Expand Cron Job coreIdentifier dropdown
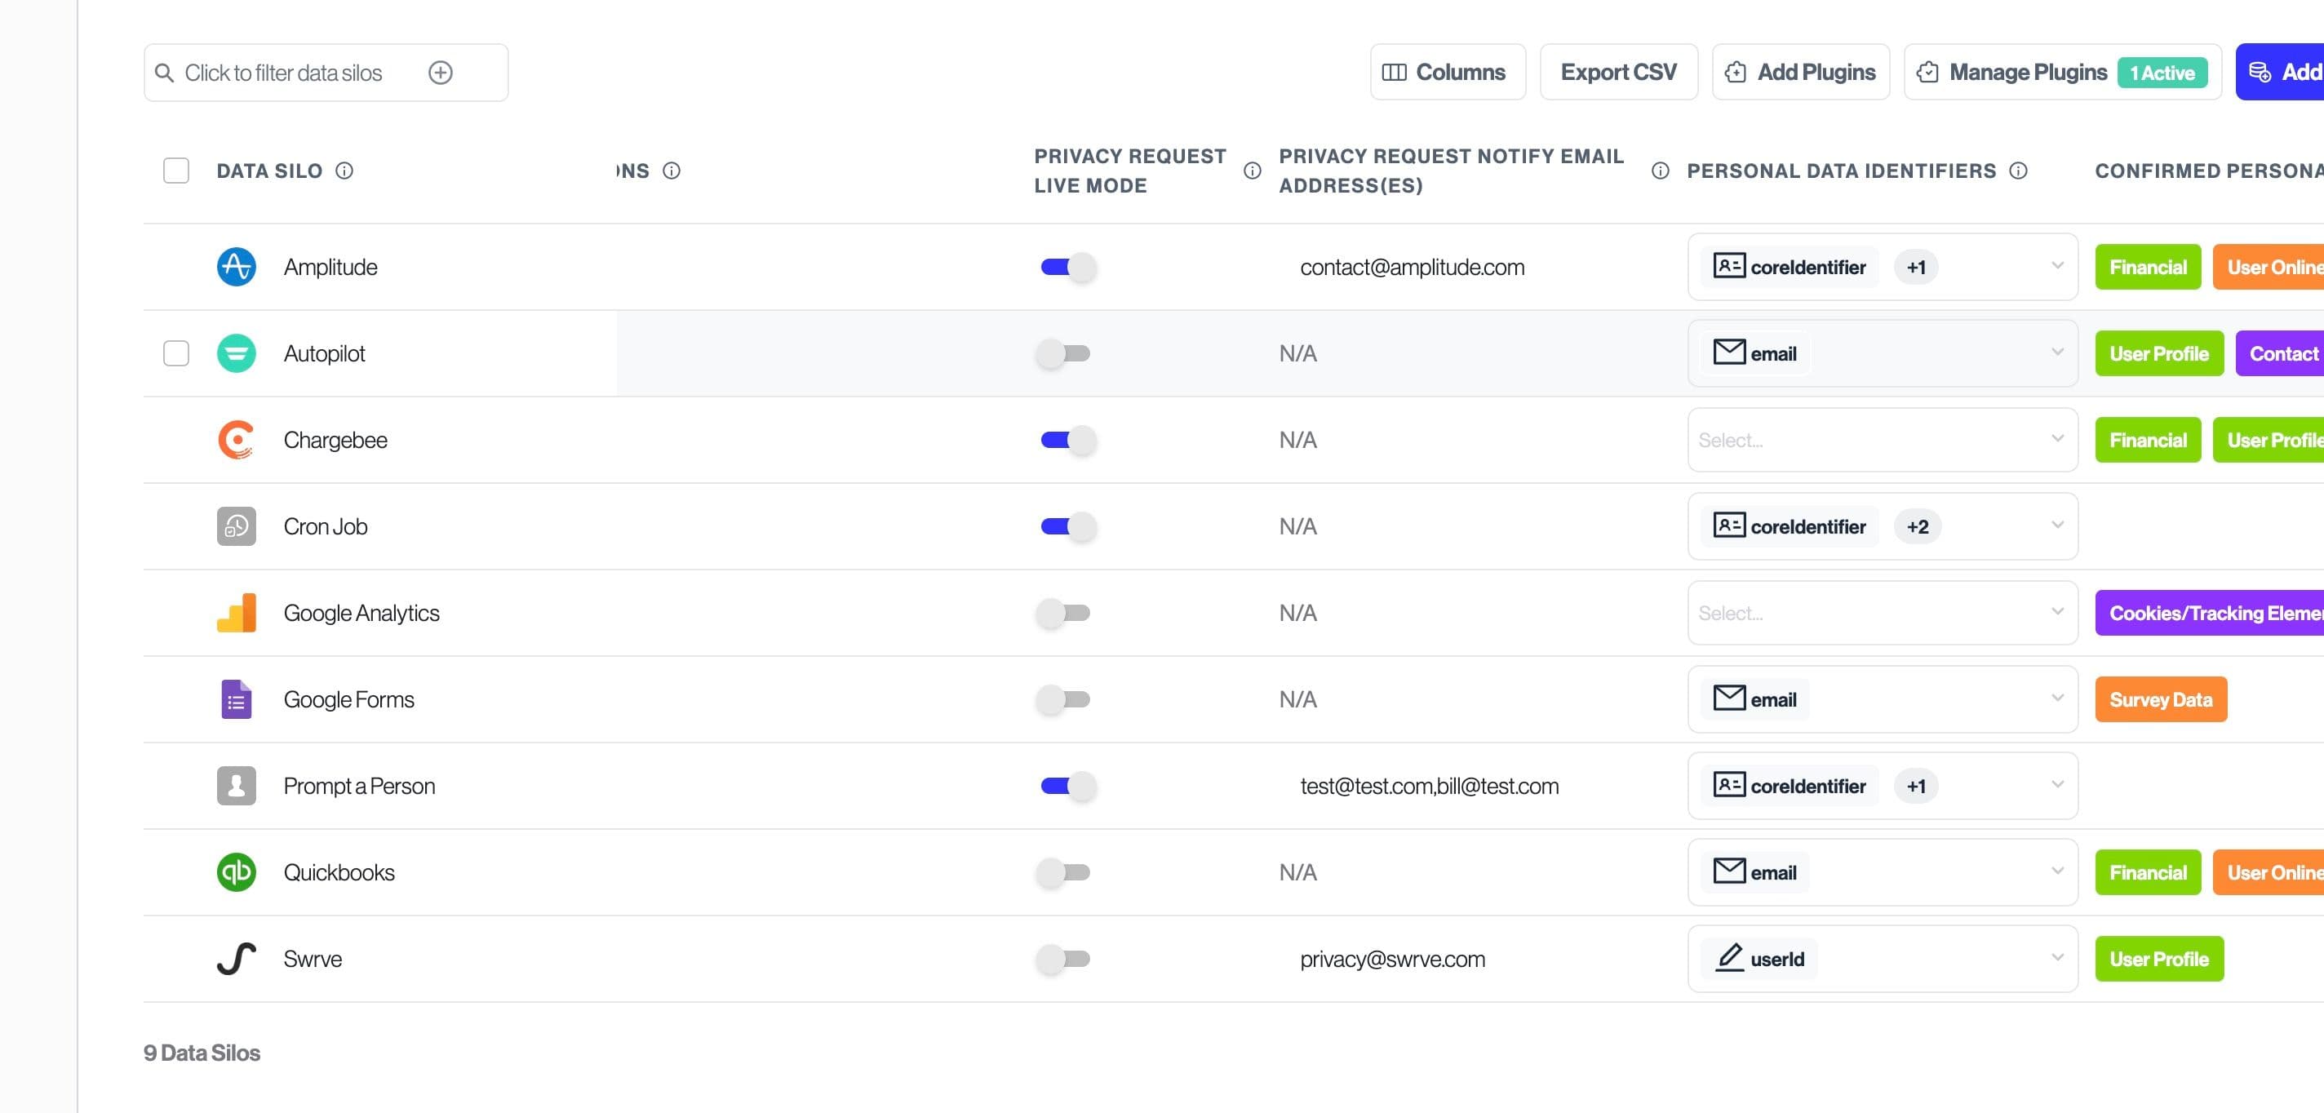The height and width of the screenshot is (1113, 2324). (x=2056, y=525)
